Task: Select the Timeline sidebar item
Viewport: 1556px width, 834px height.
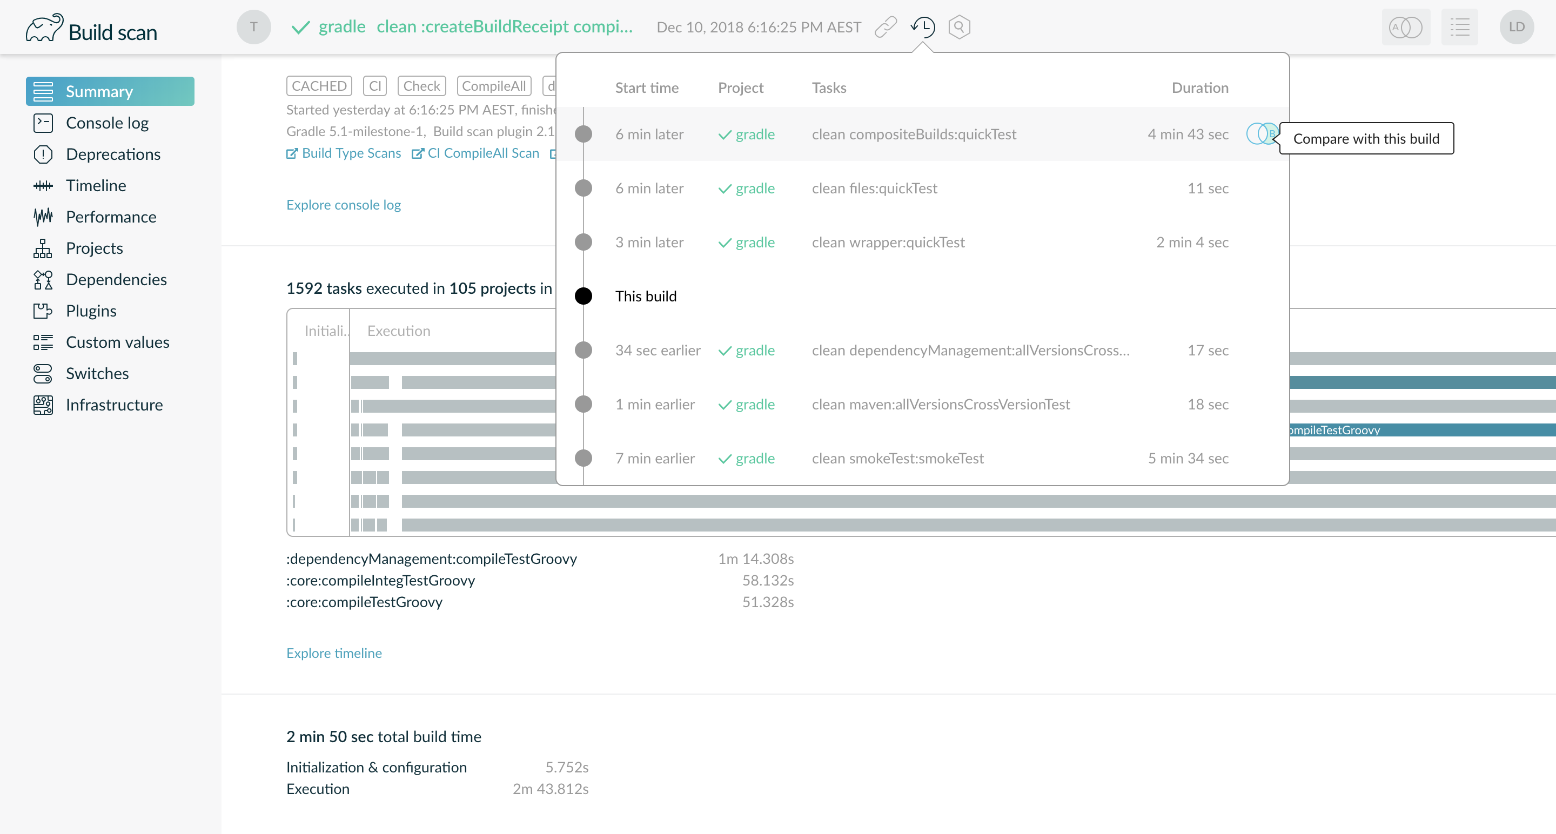Action: 96,185
